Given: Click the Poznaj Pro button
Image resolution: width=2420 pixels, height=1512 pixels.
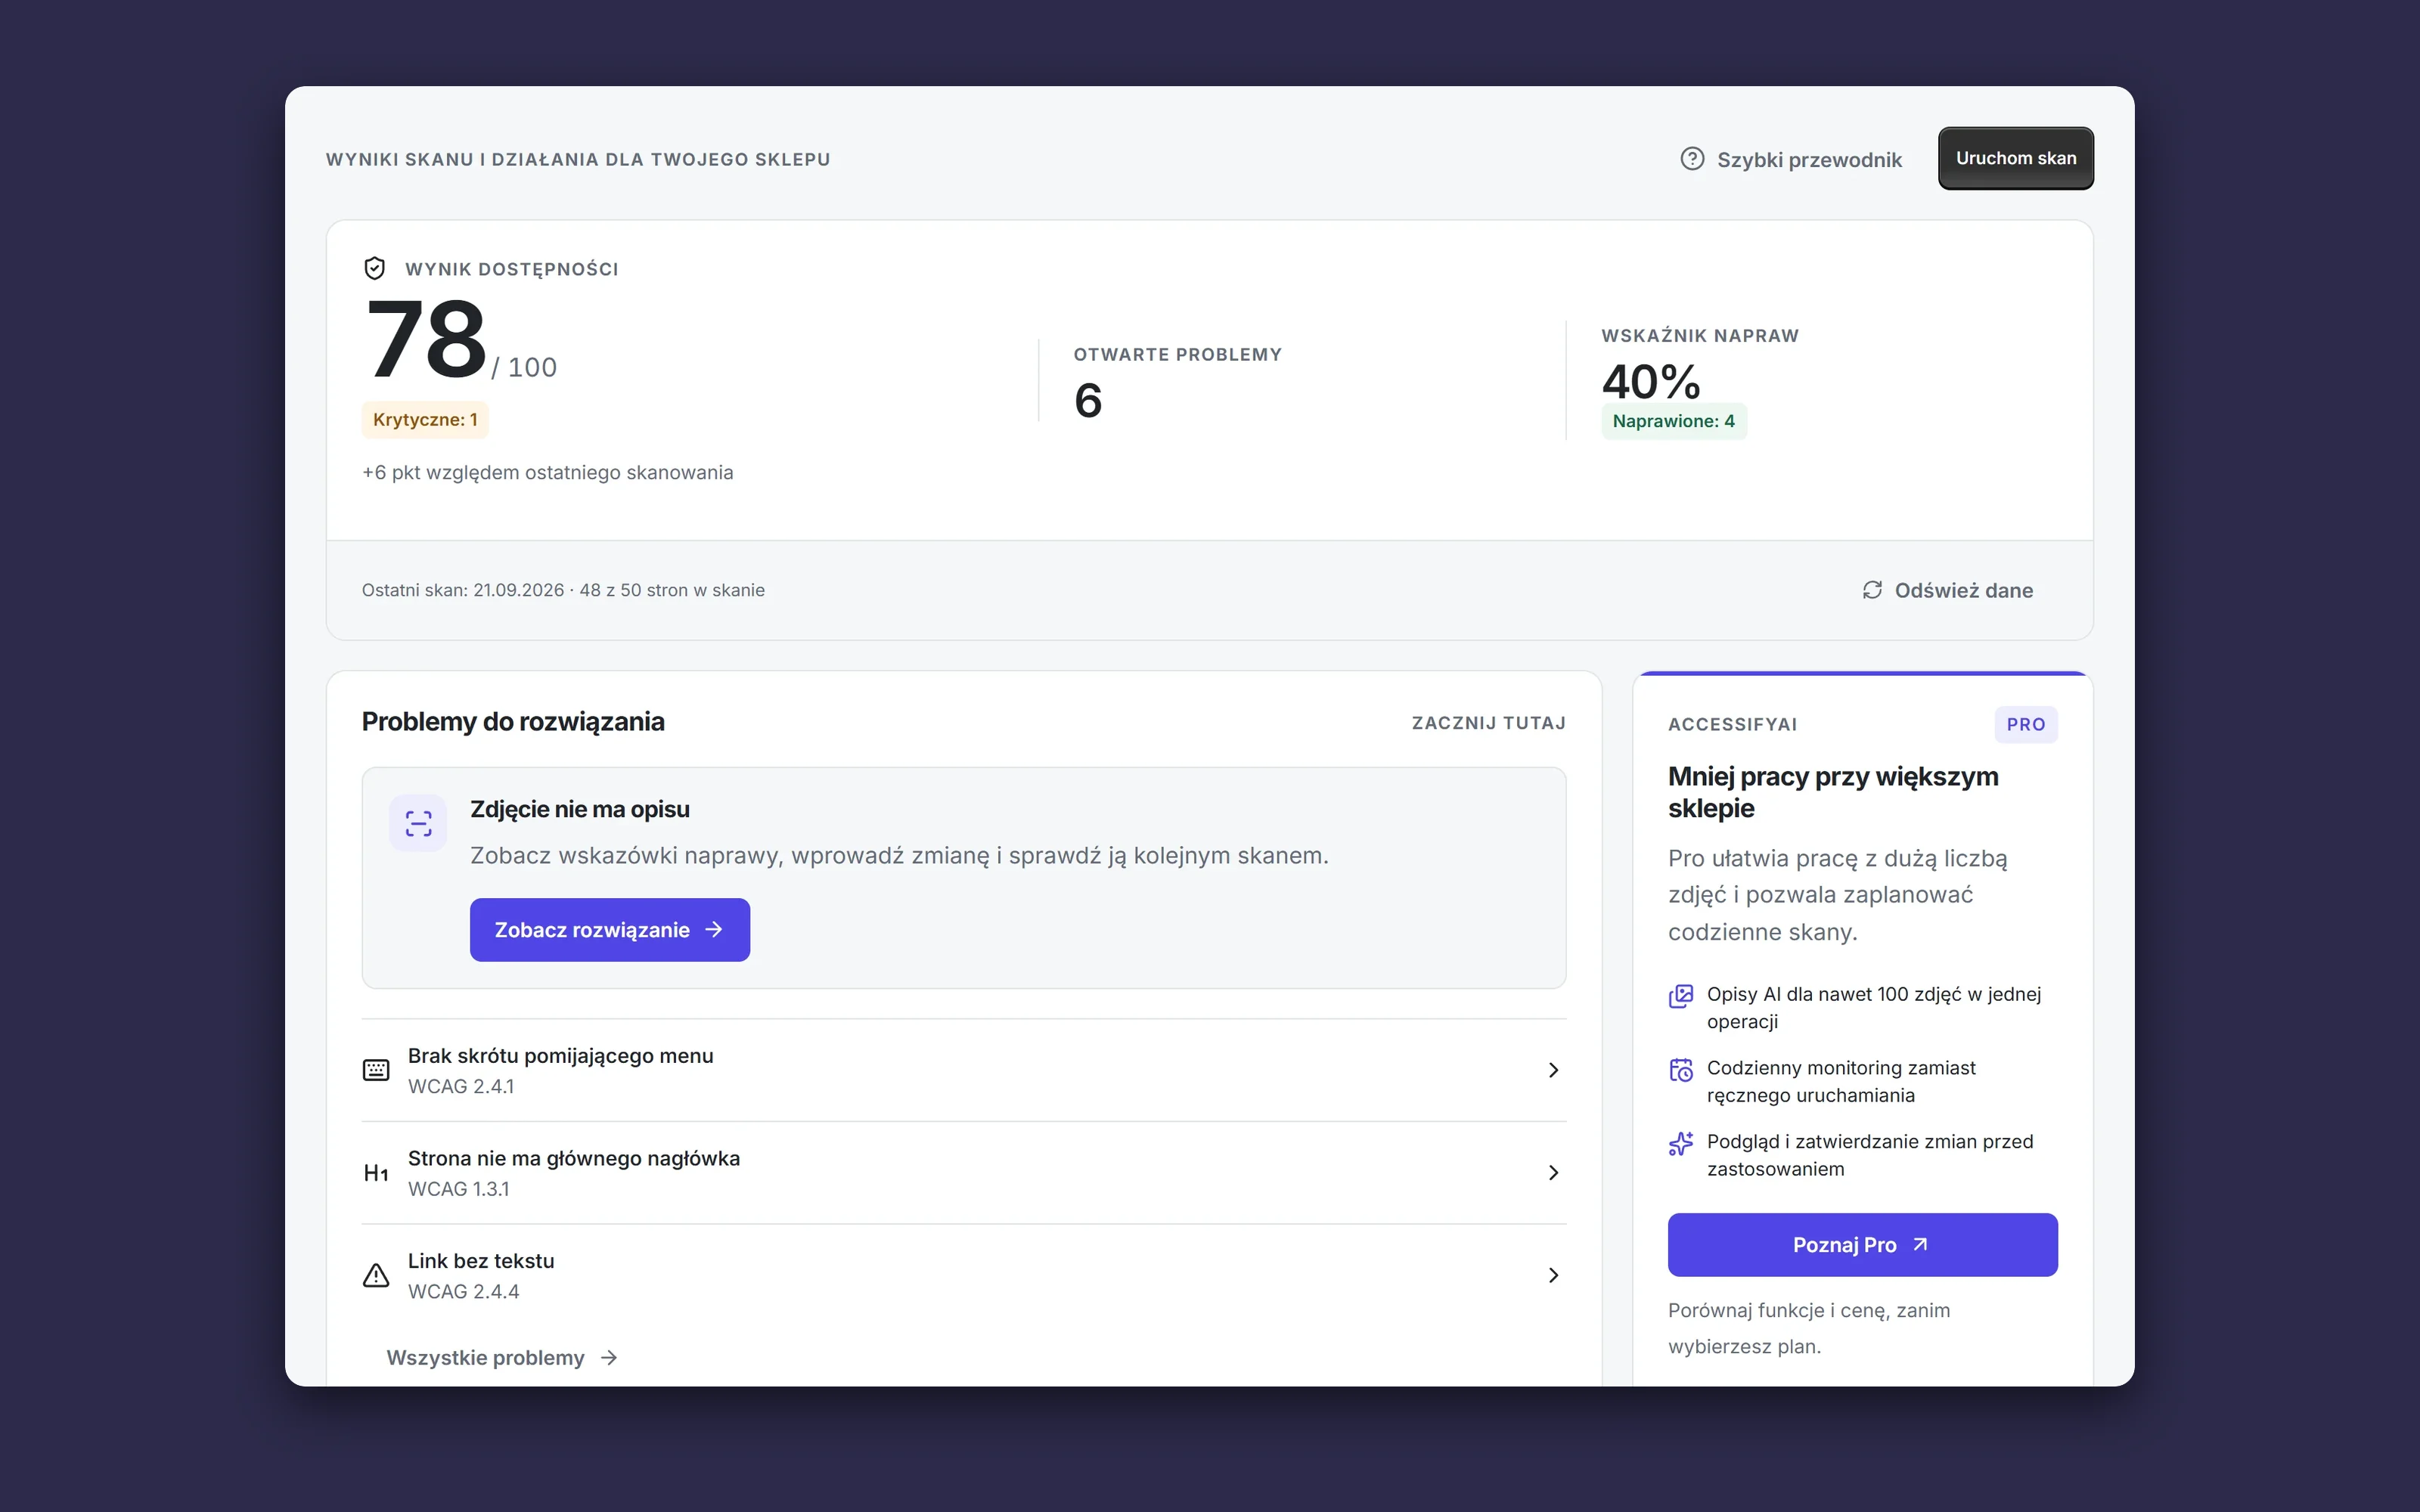Looking at the screenshot, I should coord(1862,1245).
